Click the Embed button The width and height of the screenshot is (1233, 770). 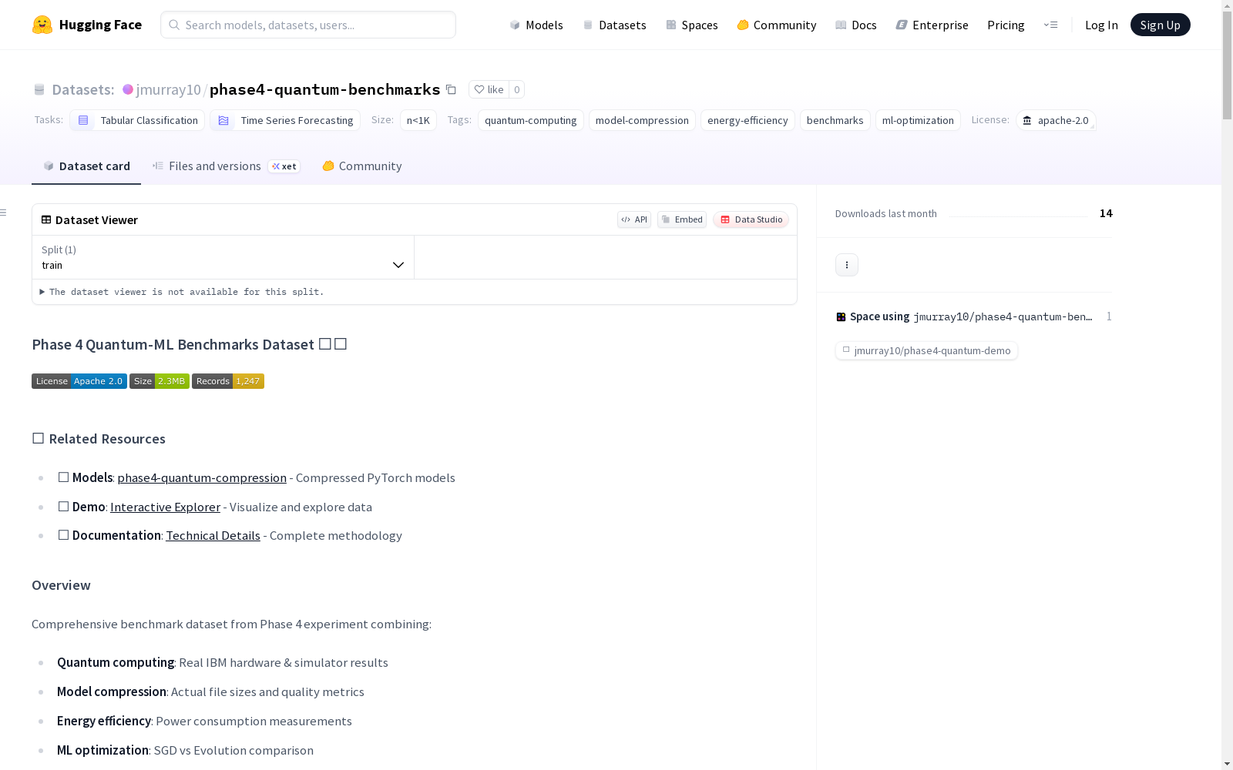coord(682,219)
